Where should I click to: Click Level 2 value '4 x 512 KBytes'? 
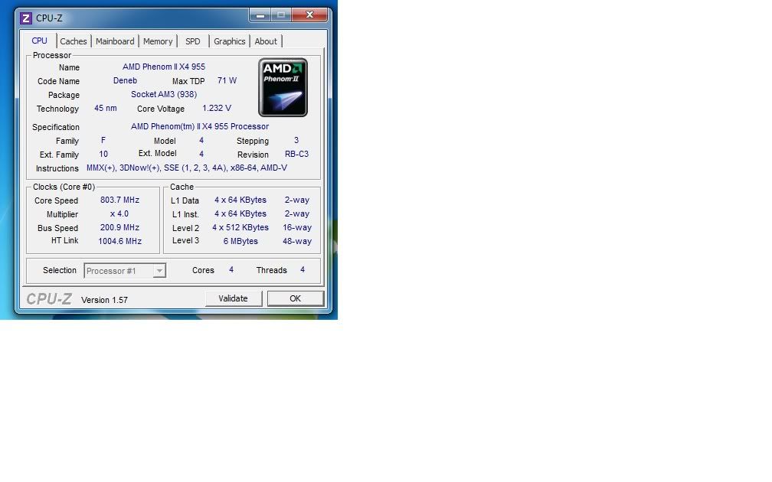(x=240, y=227)
